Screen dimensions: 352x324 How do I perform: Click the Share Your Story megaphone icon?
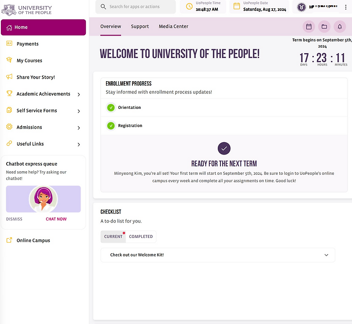(9, 77)
